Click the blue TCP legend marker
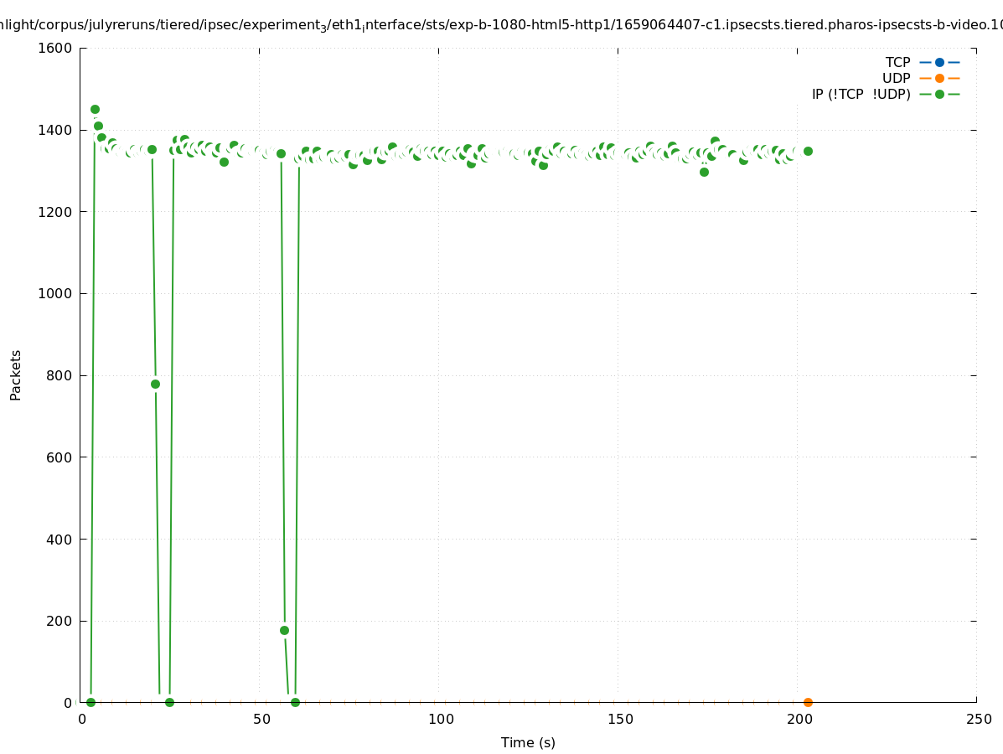Screen dimensions: 1003x754 coord(939,62)
